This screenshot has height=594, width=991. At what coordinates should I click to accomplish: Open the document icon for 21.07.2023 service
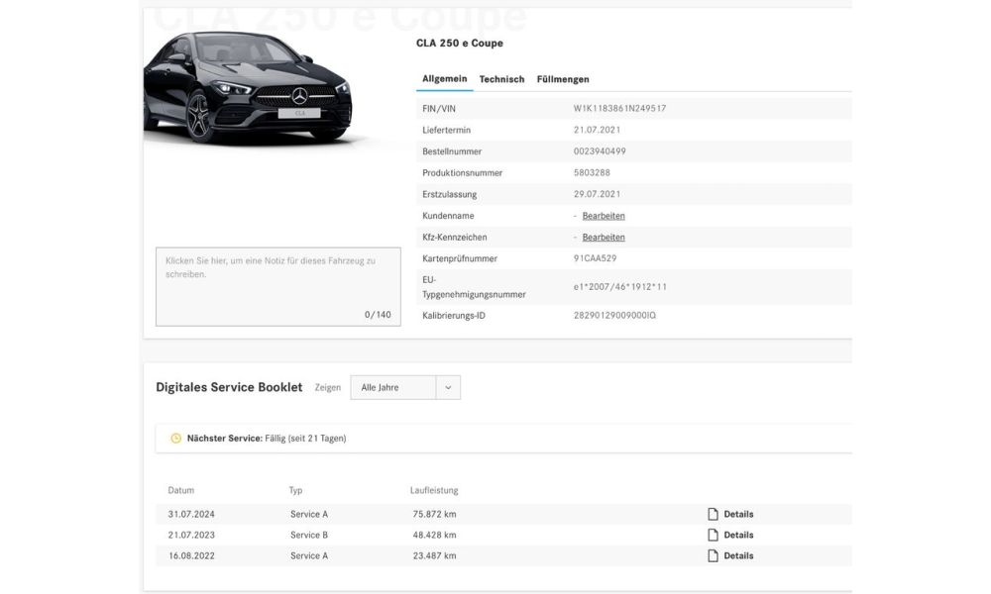[713, 535]
